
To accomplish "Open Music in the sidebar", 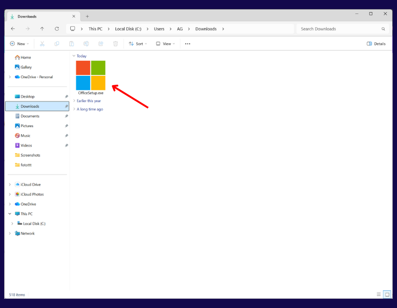I will [22, 136].
